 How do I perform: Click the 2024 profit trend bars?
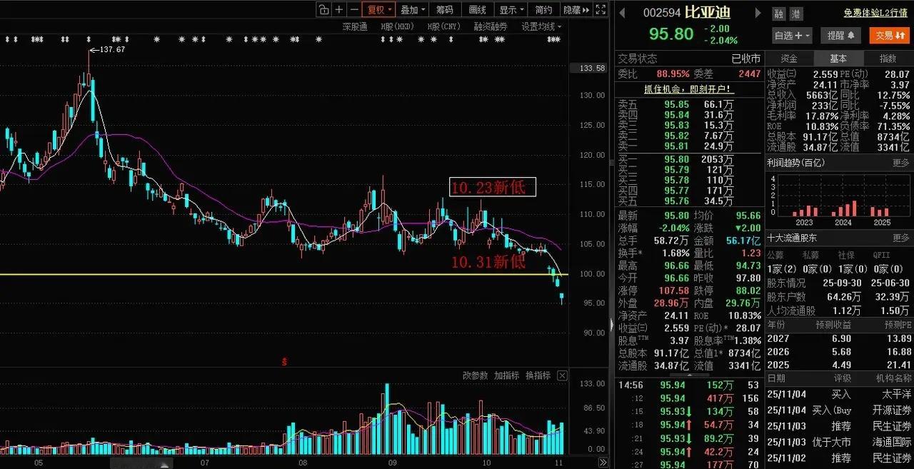pos(845,208)
